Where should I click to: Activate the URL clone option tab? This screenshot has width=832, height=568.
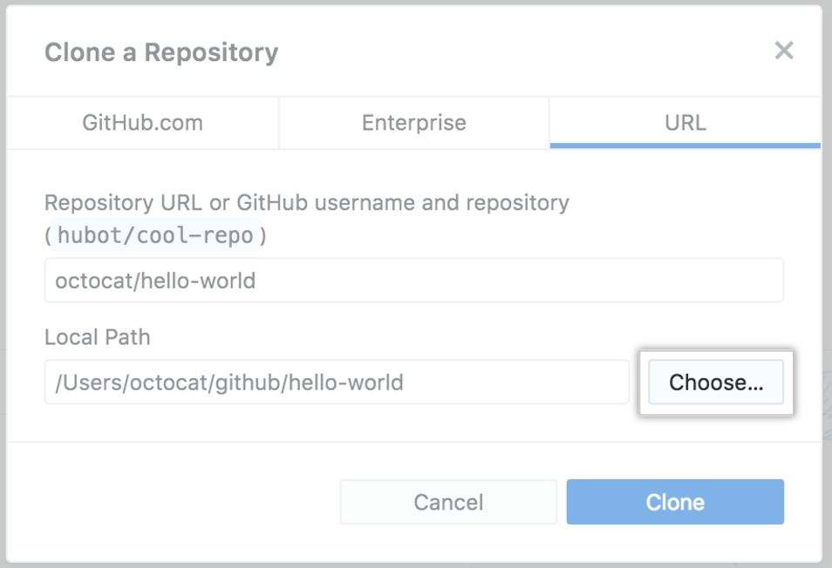(x=685, y=123)
